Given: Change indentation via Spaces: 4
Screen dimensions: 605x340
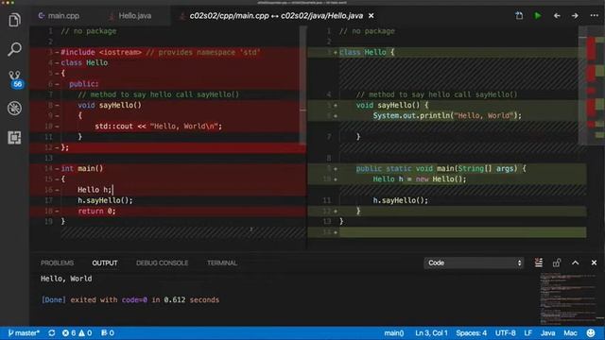Looking at the screenshot, I should tap(471, 333).
